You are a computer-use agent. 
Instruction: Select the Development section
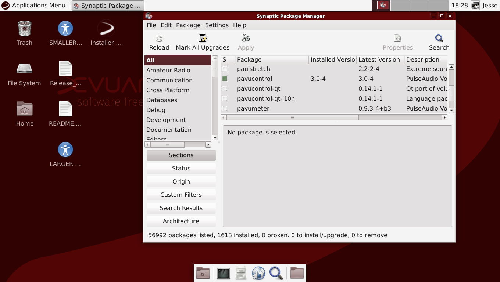point(178,120)
